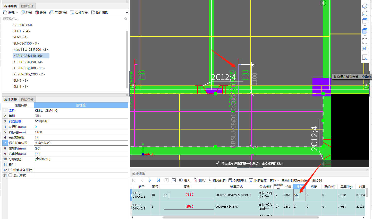Click the 分布钢筋 value cell
This screenshot has height=219, width=372.
(x=81, y=159)
